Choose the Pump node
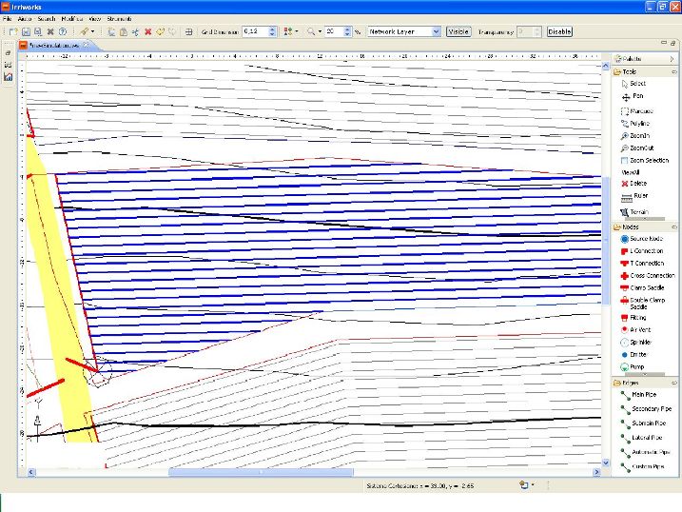 point(637,365)
